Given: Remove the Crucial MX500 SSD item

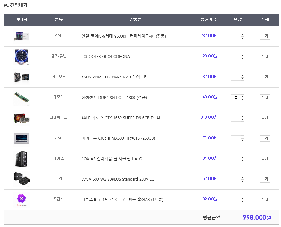Looking at the screenshot, I should pos(265,138).
